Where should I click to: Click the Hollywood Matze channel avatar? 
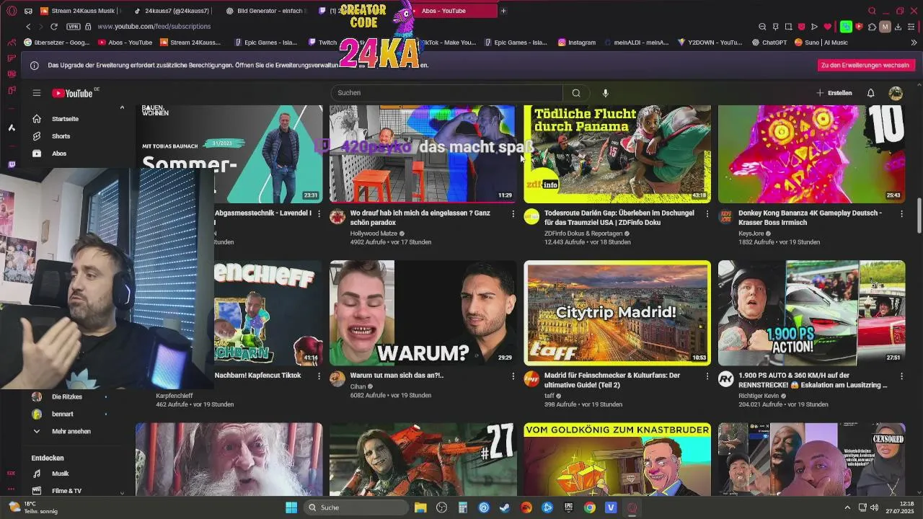(337, 217)
